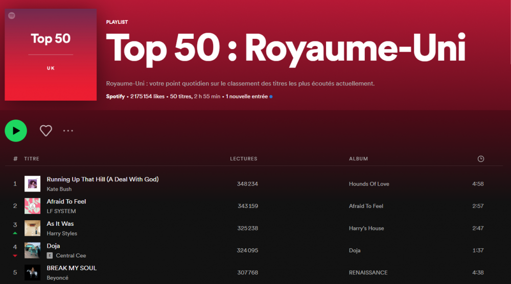
Task: Open Harry Styles artist link
Action: pyautogui.click(x=62, y=233)
